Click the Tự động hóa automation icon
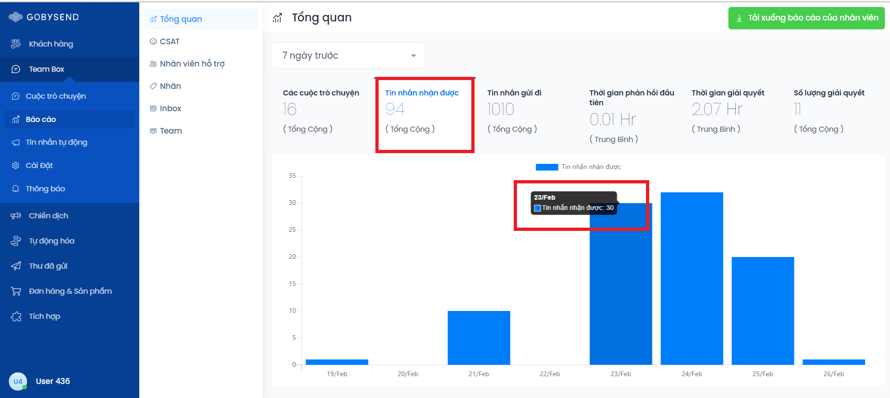 click(x=16, y=241)
